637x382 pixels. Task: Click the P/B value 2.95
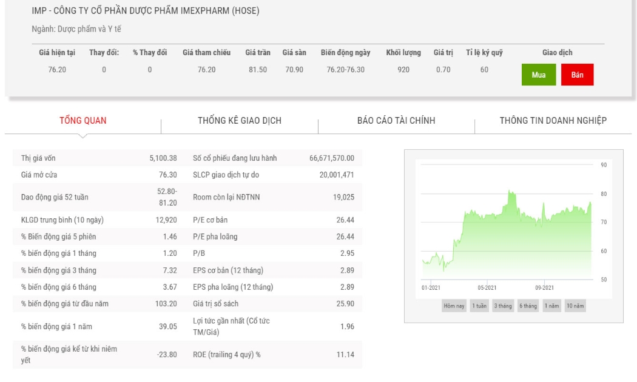pyautogui.click(x=348, y=253)
